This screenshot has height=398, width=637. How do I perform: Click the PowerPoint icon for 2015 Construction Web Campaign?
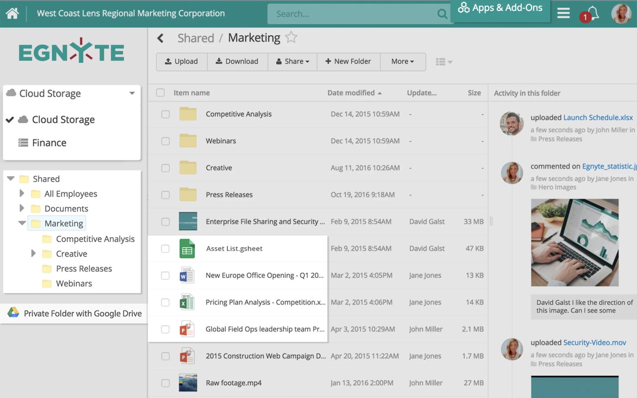tap(187, 356)
